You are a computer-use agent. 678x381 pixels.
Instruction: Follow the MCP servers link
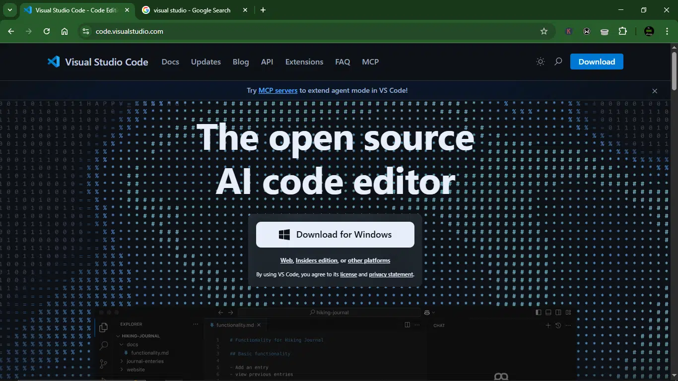278,90
